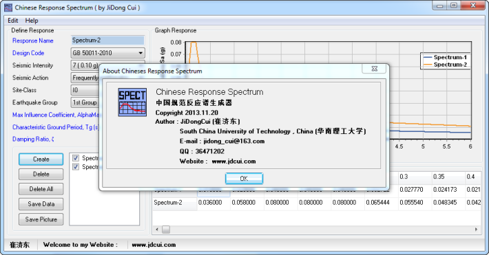The image size is (489, 255).
Task: Click the Save Picture button
Action: pyautogui.click(x=41, y=219)
